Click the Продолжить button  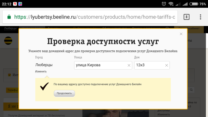pyautogui.click(x=64, y=93)
